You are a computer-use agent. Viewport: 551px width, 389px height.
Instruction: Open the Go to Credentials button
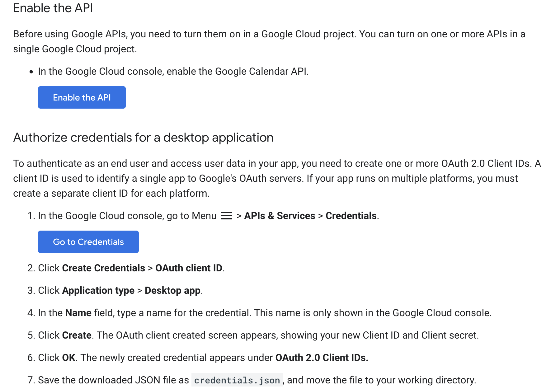(x=88, y=242)
